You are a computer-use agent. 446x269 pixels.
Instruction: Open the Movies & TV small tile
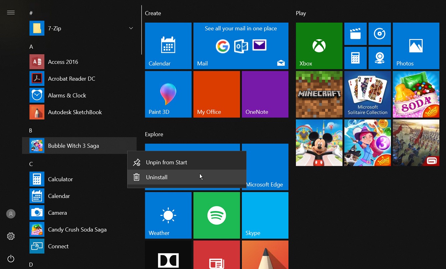pyautogui.click(x=355, y=34)
